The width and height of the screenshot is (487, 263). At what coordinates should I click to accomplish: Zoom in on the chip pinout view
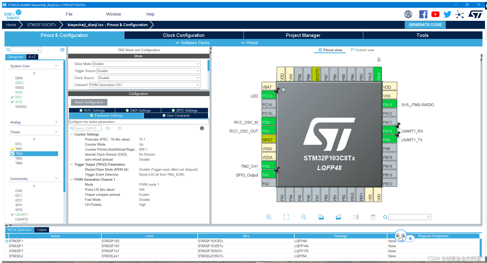[x=269, y=217]
